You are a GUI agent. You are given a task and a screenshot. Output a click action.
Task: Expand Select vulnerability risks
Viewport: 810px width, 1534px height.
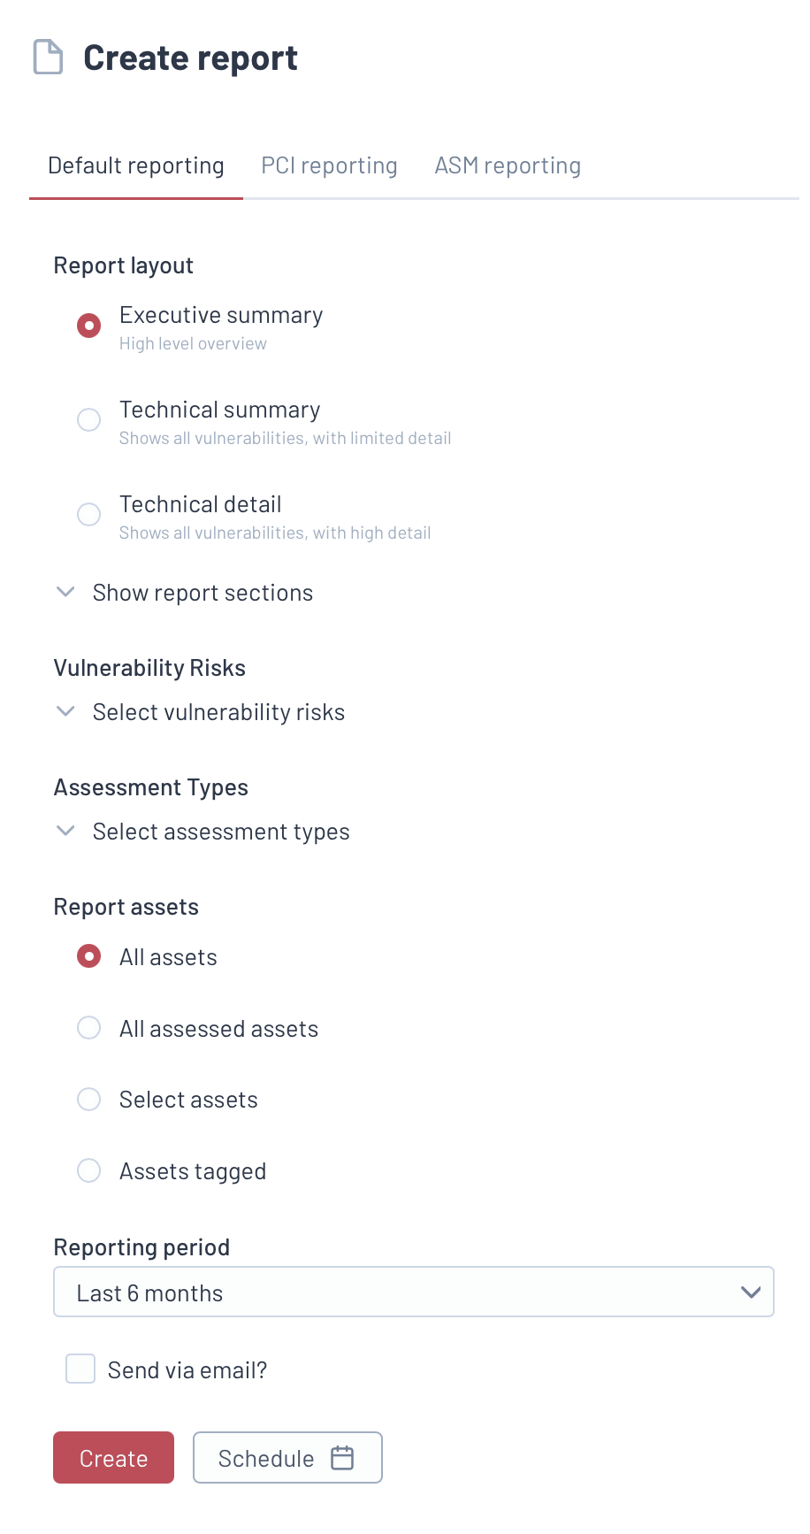point(218,712)
